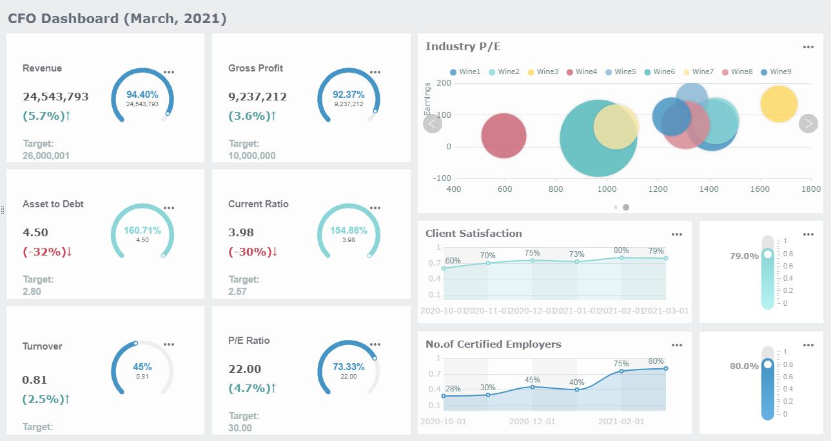Open the Gross Profit card's ellipsis menu
Viewport: 831px width, 441px height.
pyautogui.click(x=375, y=72)
